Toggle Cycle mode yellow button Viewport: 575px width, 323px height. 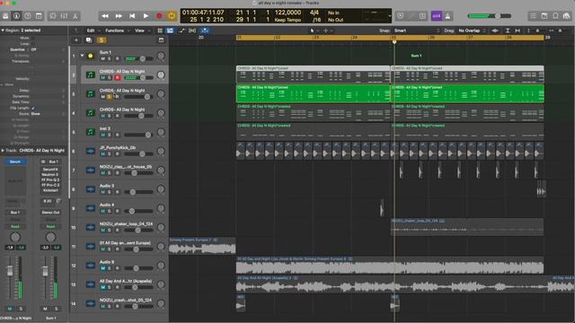[x=172, y=16]
